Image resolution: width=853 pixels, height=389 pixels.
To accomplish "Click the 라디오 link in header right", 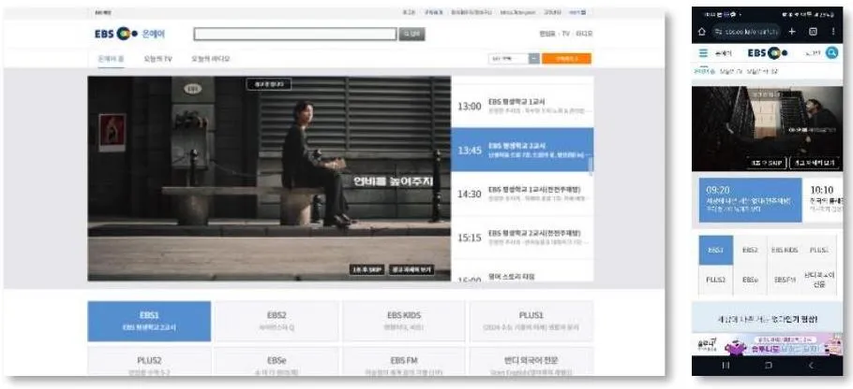I will point(584,34).
